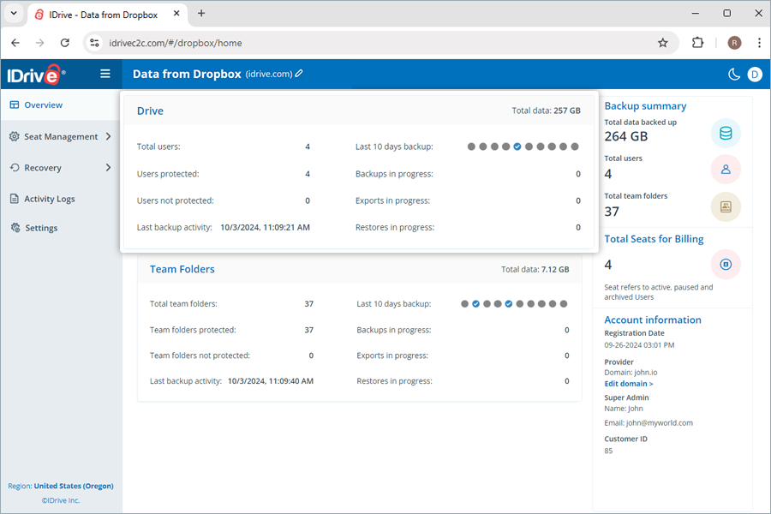
Task: Open the Team Folders heading
Action: pos(182,269)
